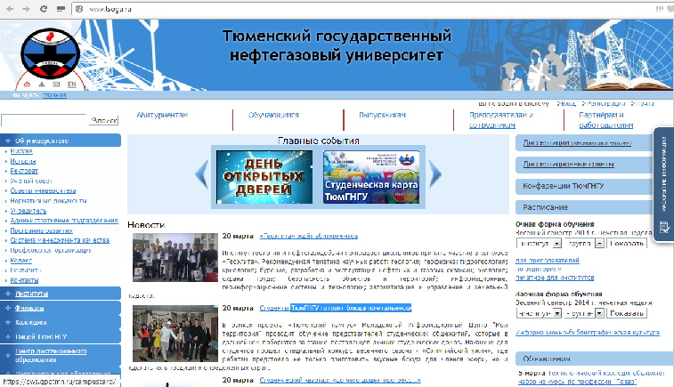The width and height of the screenshot is (674, 387).
Task: Click the browser forward arrow
Action: click(x=26, y=7)
